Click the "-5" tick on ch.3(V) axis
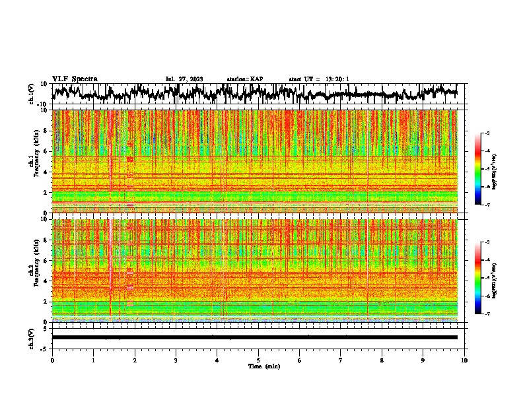The image size is (523, 404). [x=44, y=349]
